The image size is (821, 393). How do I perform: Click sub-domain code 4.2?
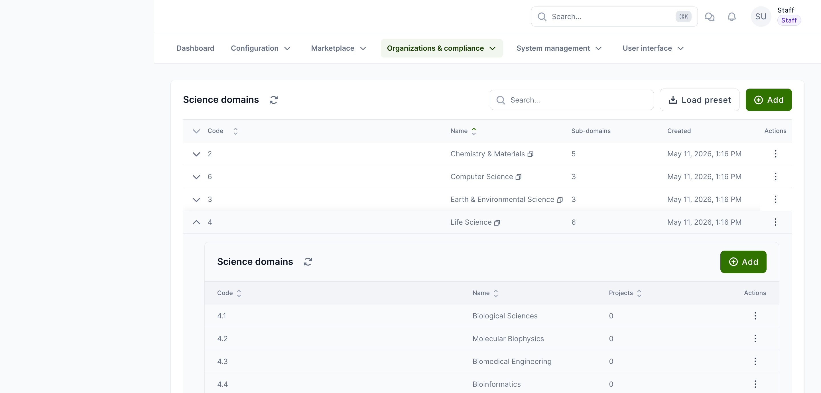(222, 339)
